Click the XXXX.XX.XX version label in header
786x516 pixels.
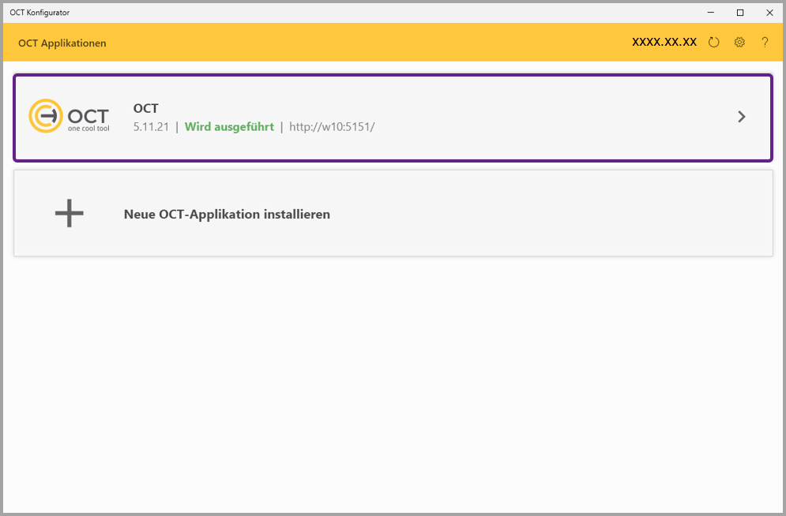(664, 43)
